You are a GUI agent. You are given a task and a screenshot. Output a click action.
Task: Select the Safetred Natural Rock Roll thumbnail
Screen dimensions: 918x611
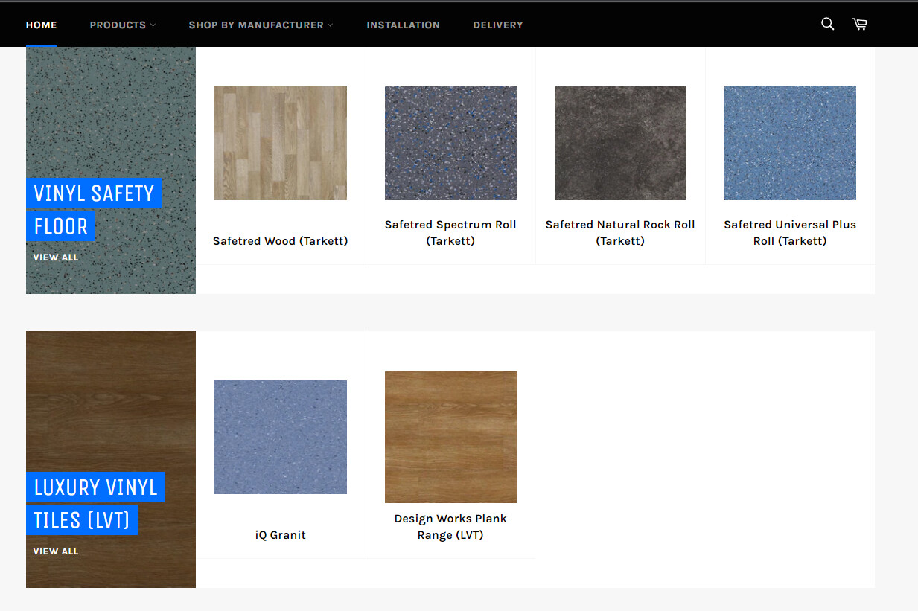click(x=620, y=143)
